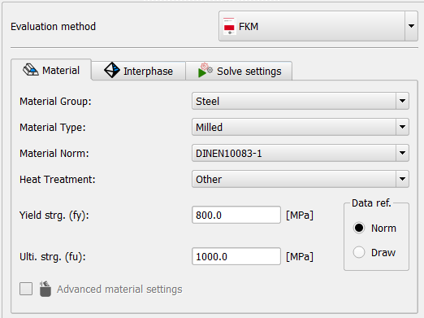This screenshot has height=318, width=424.
Task: Click the Material Norm: label
Action: tap(54, 154)
